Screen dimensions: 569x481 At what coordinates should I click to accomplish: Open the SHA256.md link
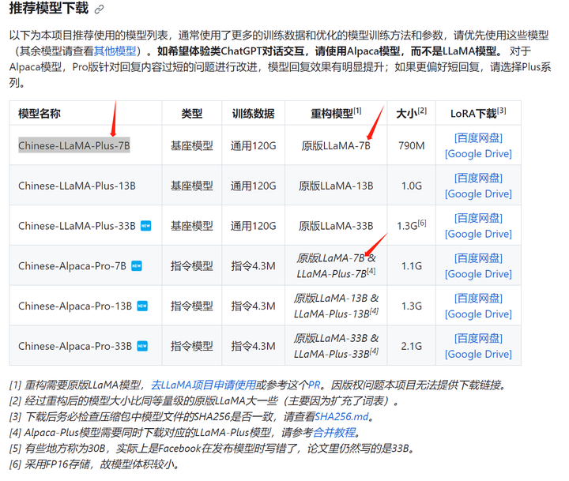coord(341,416)
